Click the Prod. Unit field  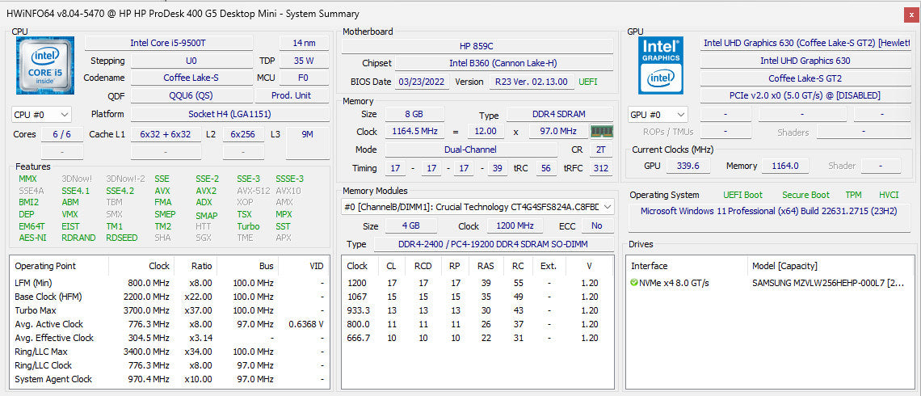(x=292, y=96)
